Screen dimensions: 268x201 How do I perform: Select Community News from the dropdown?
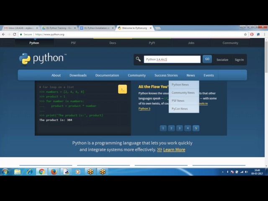tap(184, 93)
